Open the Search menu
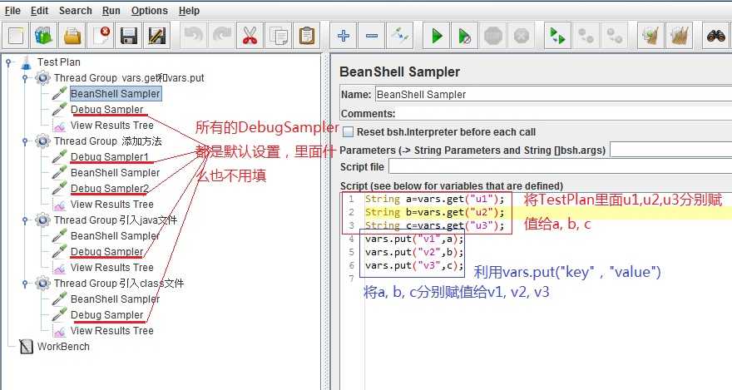The width and height of the screenshot is (732, 390). coord(75,11)
